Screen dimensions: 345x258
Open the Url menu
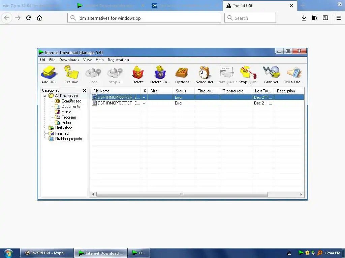click(x=42, y=60)
